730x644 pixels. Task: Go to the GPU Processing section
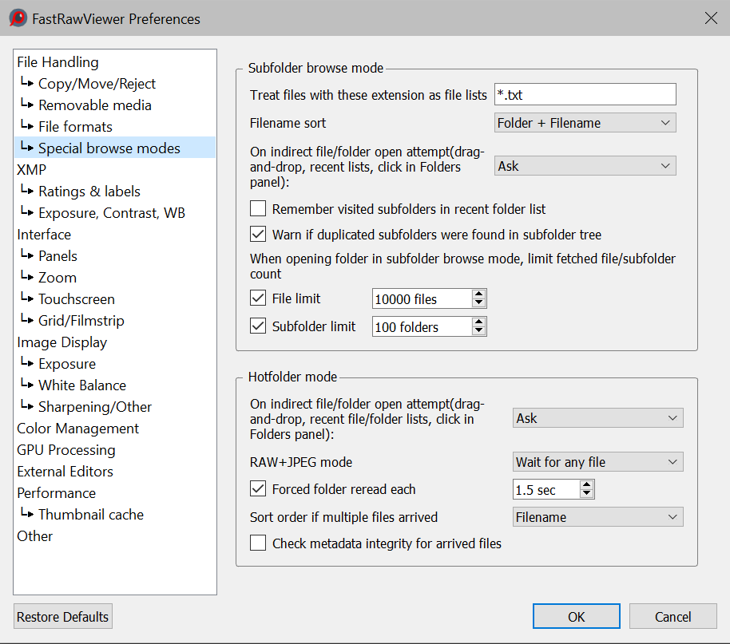tap(66, 450)
